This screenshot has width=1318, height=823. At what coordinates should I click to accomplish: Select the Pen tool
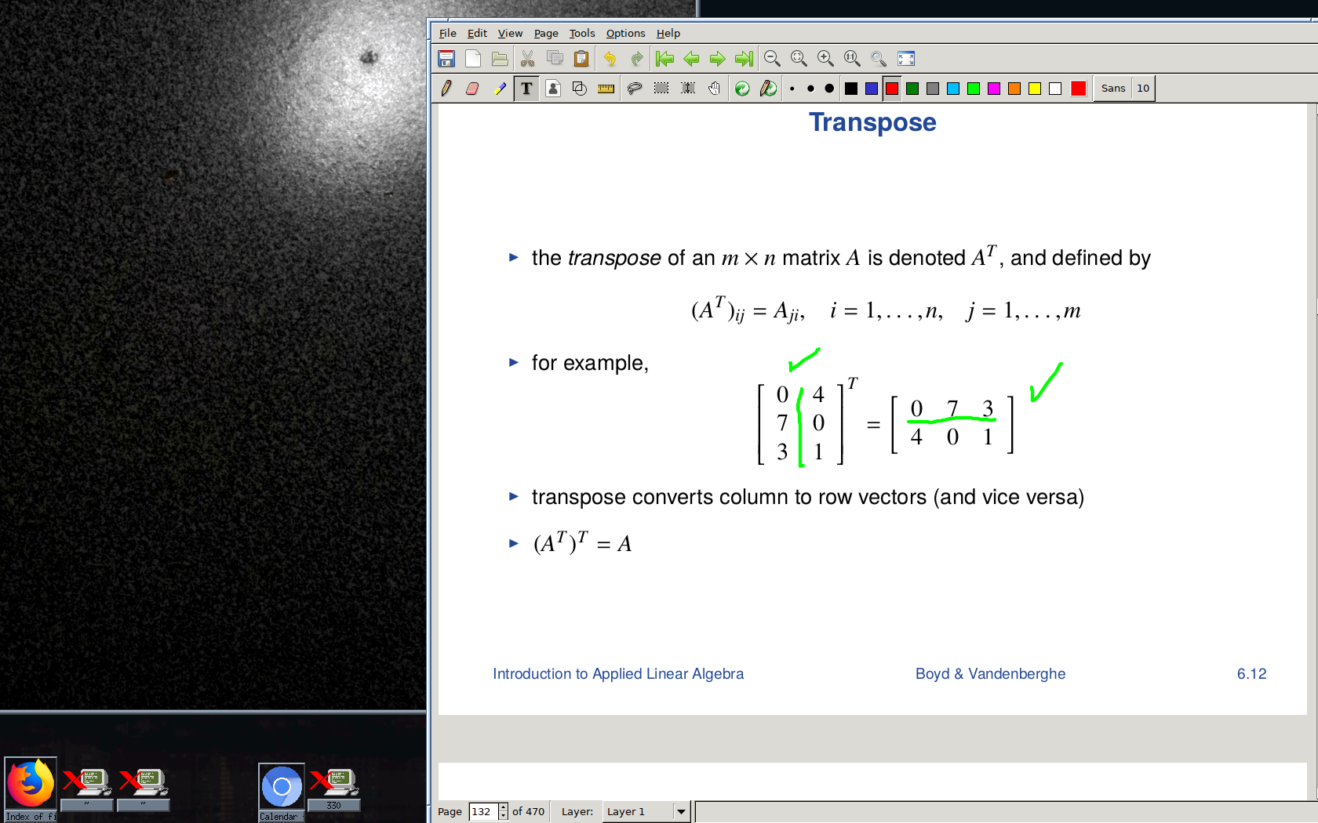click(446, 89)
